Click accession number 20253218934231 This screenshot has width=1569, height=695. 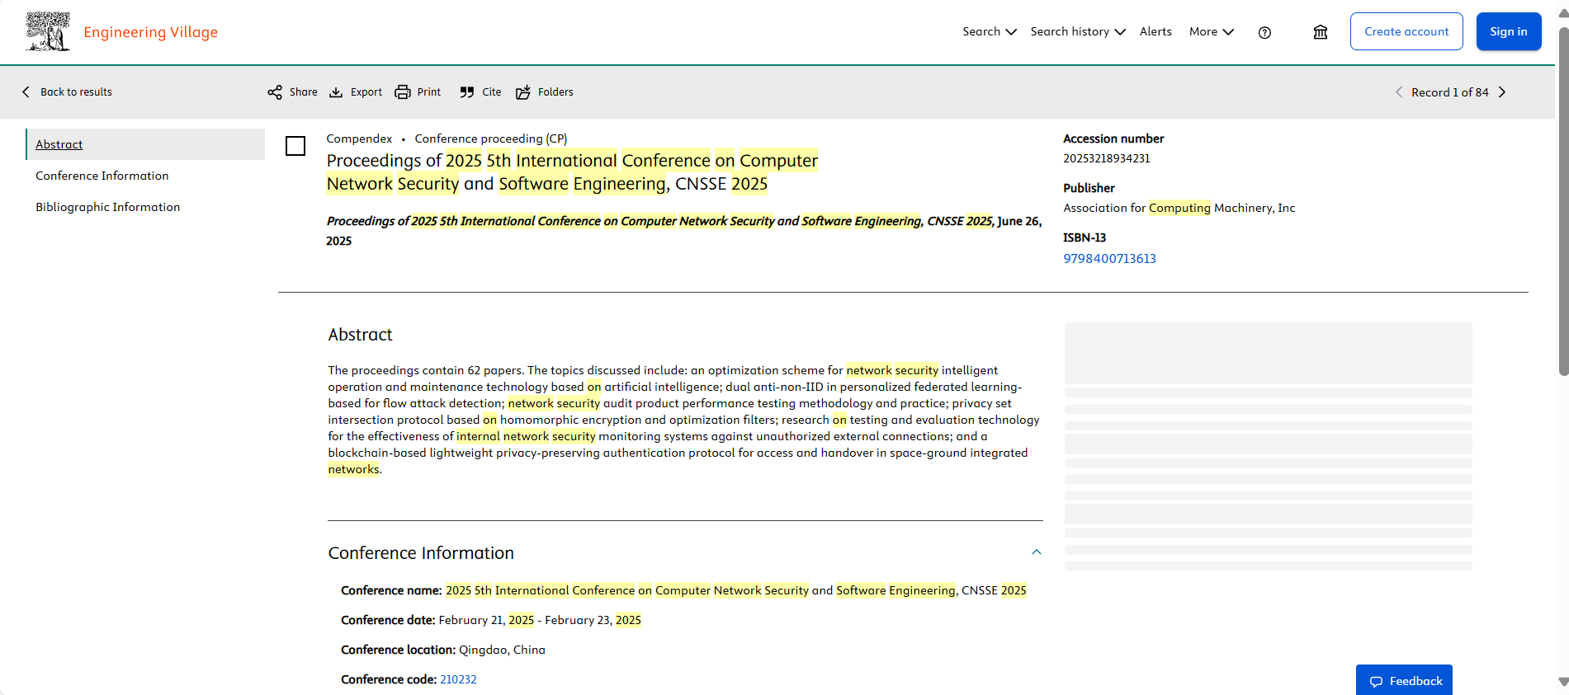point(1107,158)
